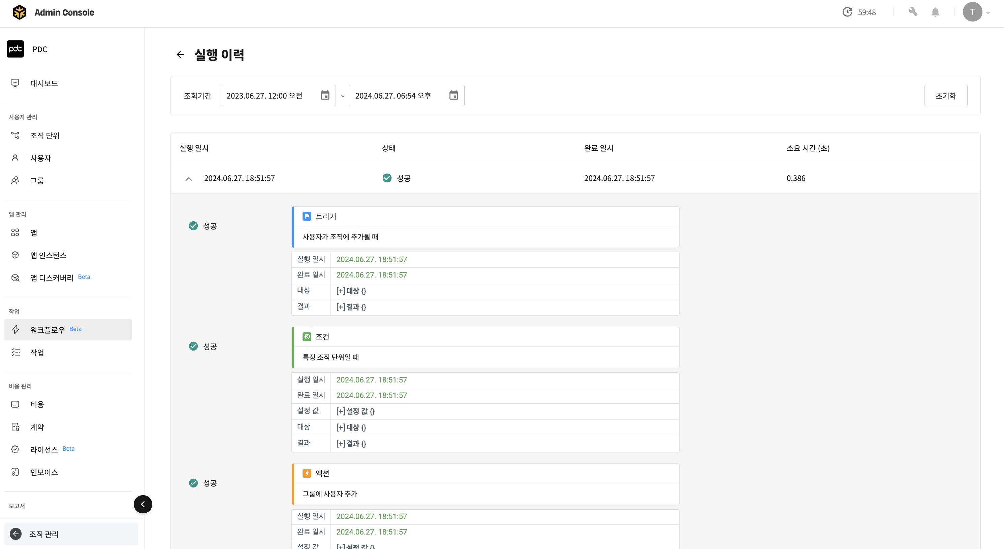Click the 실행 일시 column header
Viewport: 1004px width, 549px height.
coord(194,148)
